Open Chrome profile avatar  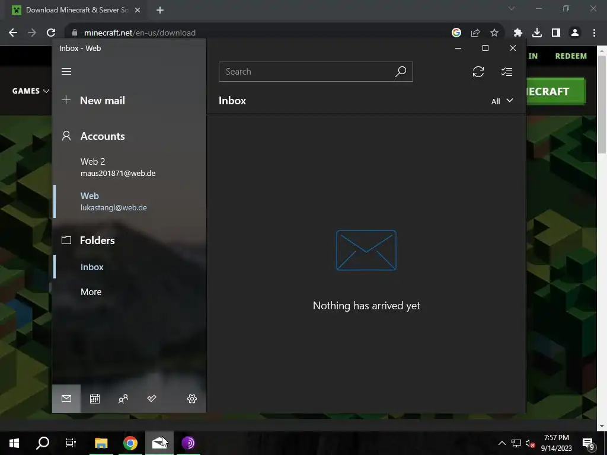pyautogui.click(x=575, y=33)
